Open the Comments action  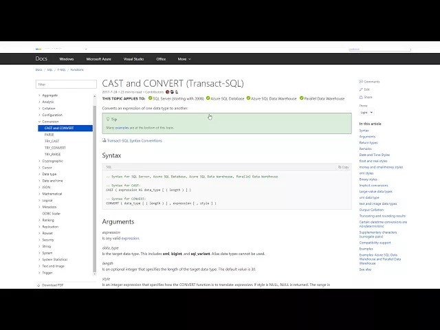click(369, 82)
